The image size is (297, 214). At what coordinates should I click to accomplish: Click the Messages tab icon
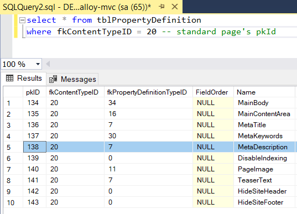tap(53, 79)
